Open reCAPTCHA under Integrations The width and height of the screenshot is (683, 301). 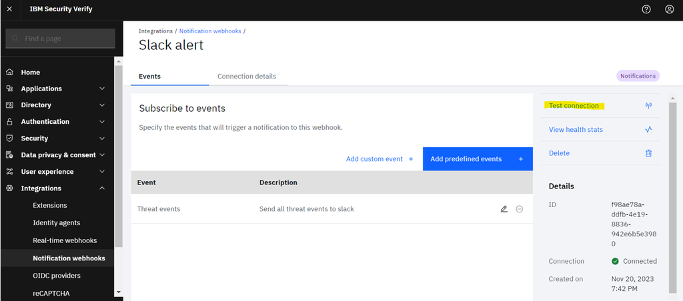51,293
